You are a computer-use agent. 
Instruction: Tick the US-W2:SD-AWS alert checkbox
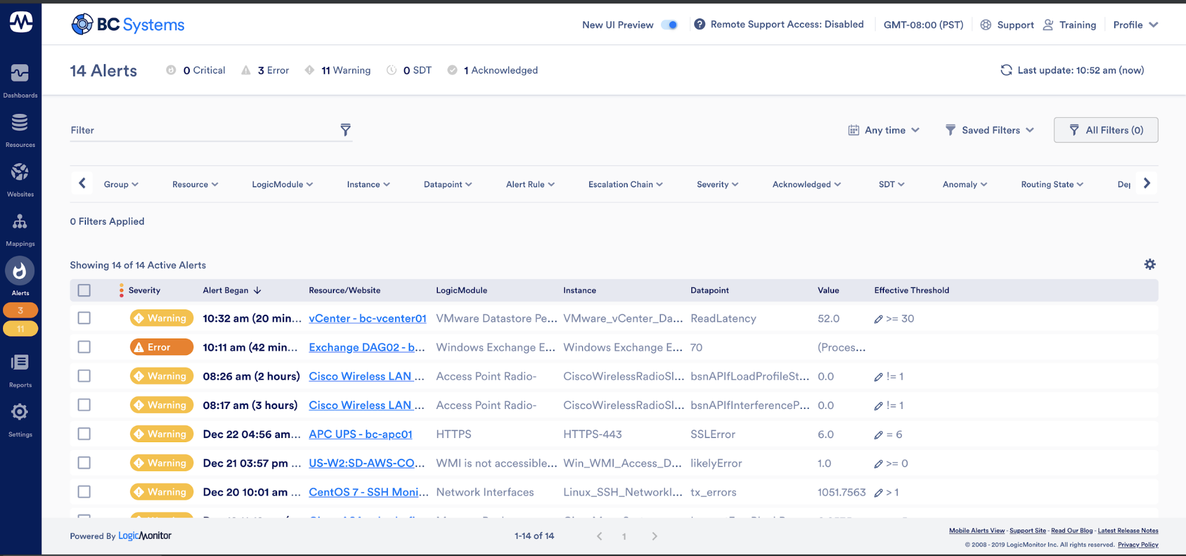[84, 463]
